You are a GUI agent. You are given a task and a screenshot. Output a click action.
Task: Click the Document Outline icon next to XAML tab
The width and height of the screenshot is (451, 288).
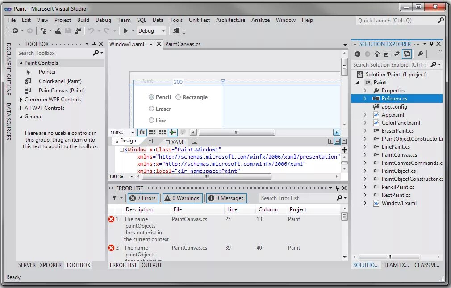point(195,141)
